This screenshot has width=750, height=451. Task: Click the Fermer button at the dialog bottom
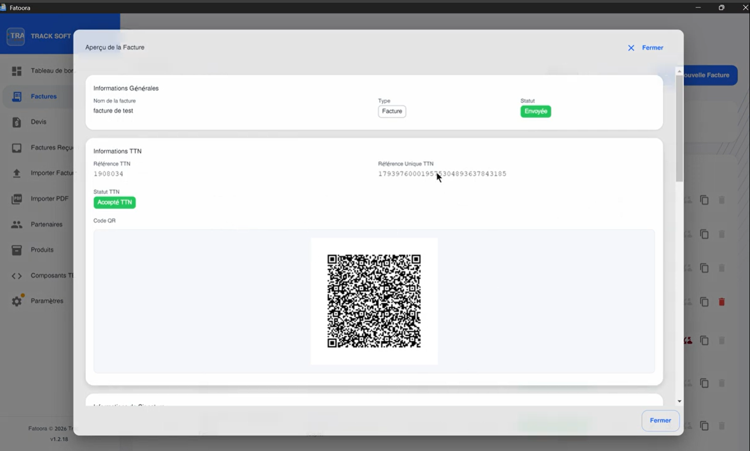[x=661, y=421]
